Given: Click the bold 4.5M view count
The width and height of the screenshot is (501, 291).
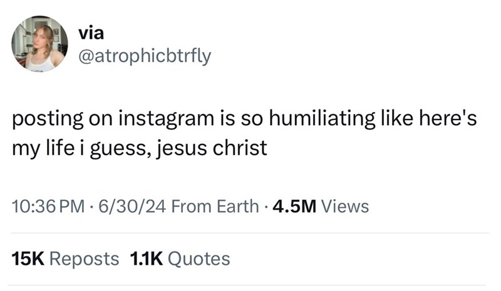Looking at the screenshot, I should [x=291, y=205].
